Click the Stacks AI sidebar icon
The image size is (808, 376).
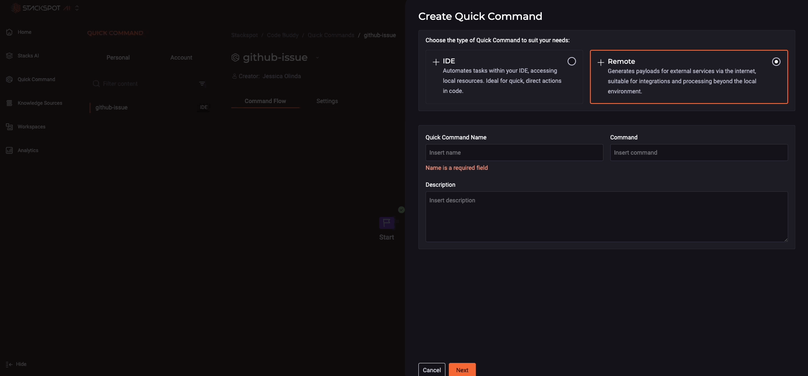tap(9, 56)
